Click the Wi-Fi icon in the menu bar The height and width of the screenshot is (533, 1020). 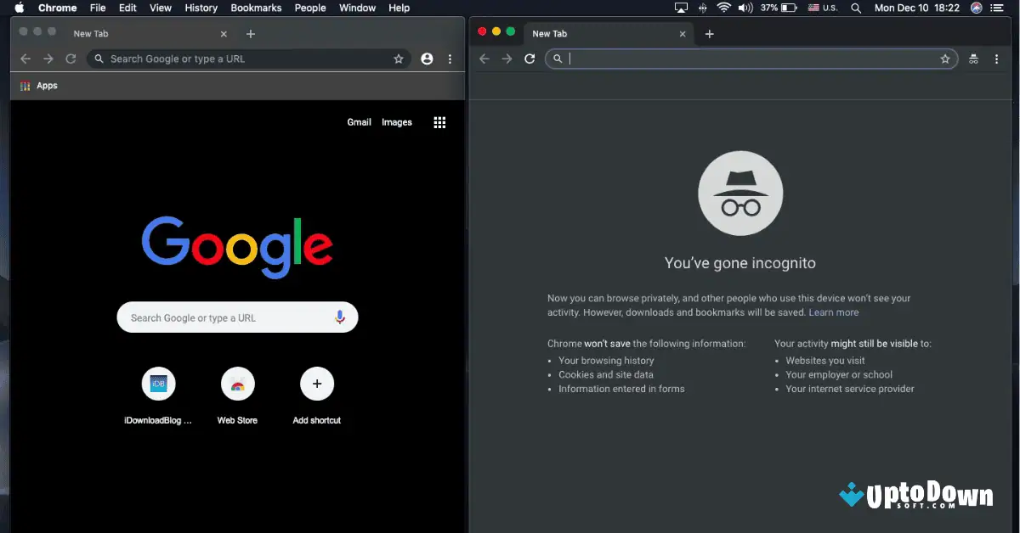723,8
